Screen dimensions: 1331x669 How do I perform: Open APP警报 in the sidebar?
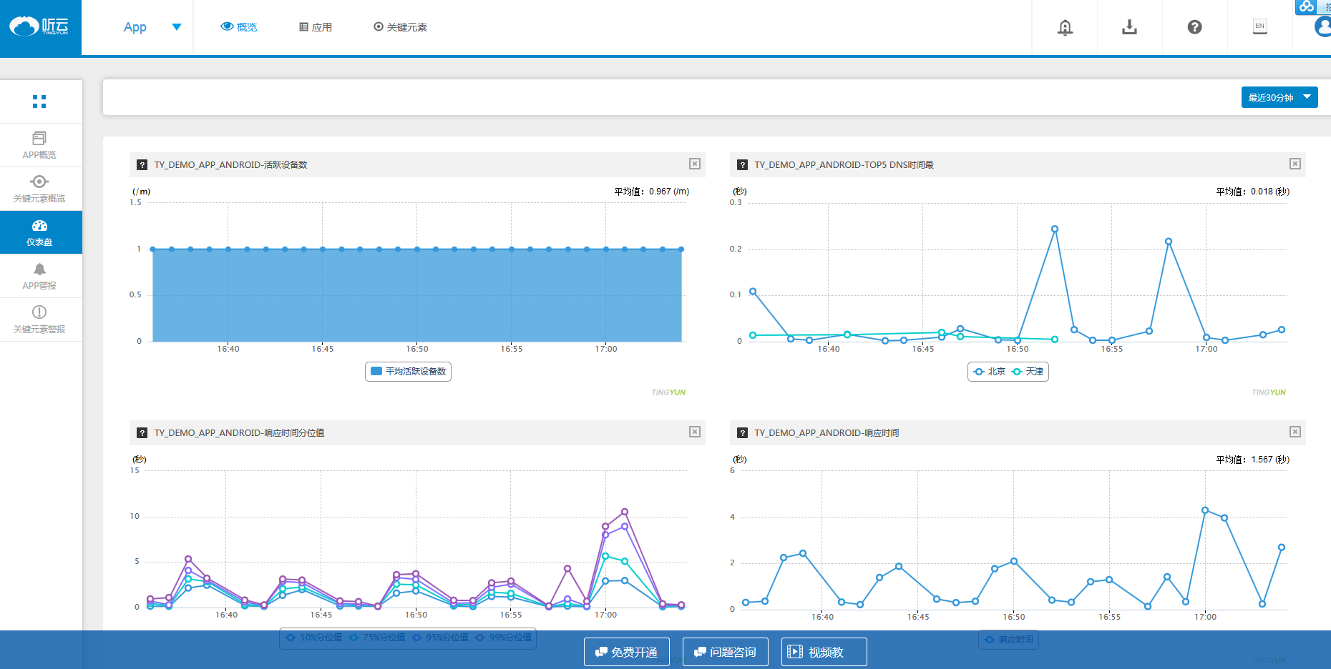(39, 276)
